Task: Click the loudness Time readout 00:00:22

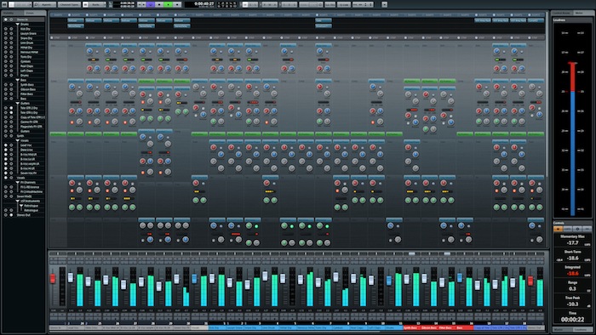Action: 572,320
